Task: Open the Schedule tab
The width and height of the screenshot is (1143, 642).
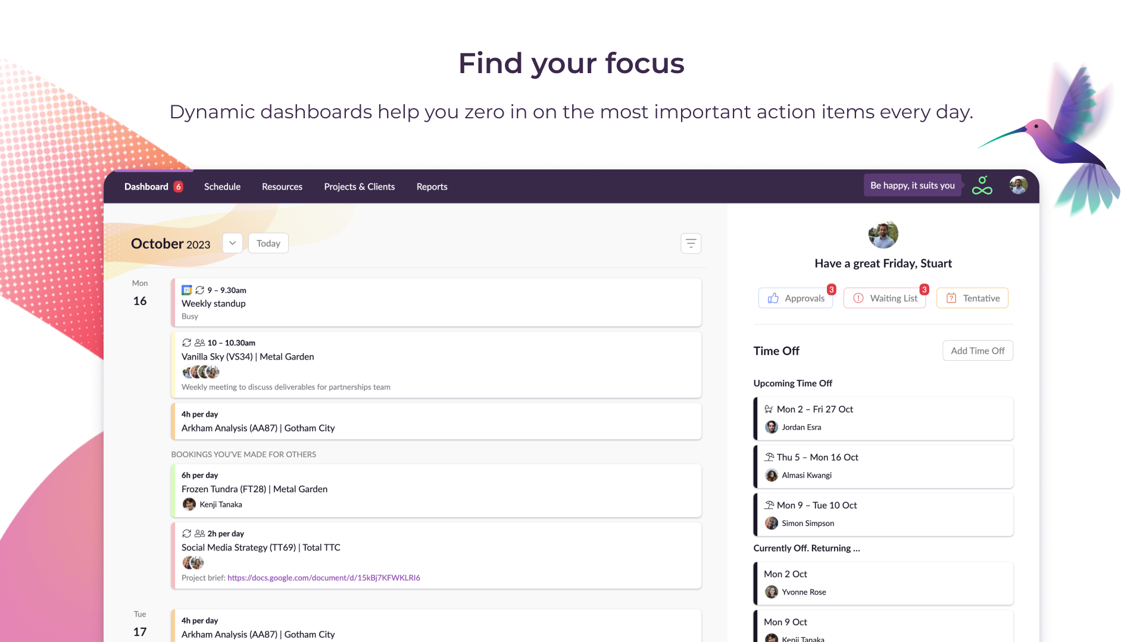Action: (222, 187)
